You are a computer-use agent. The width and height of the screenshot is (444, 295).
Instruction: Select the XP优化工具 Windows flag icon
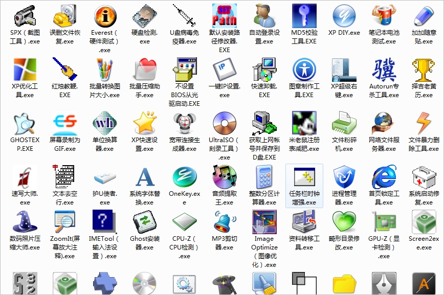point(25,70)
